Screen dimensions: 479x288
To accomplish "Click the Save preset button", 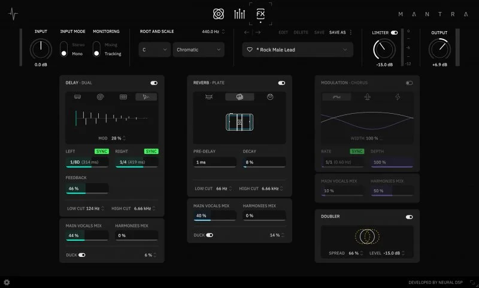I will coord(319,32).
